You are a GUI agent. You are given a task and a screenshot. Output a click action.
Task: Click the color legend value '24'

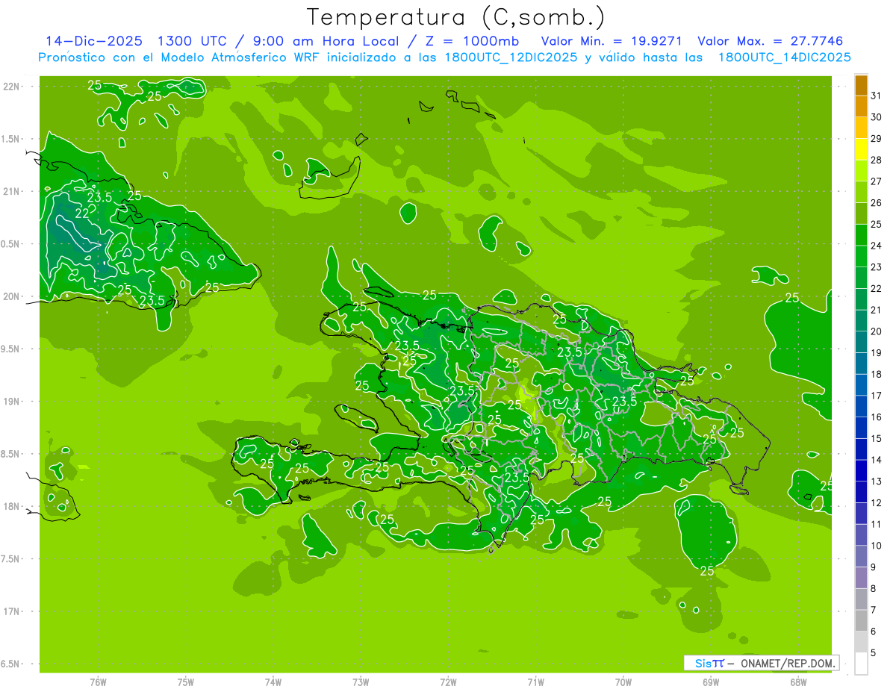(x=877, y=246)
